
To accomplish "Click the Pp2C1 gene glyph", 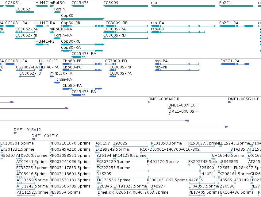I will click(x=236, y=6).
